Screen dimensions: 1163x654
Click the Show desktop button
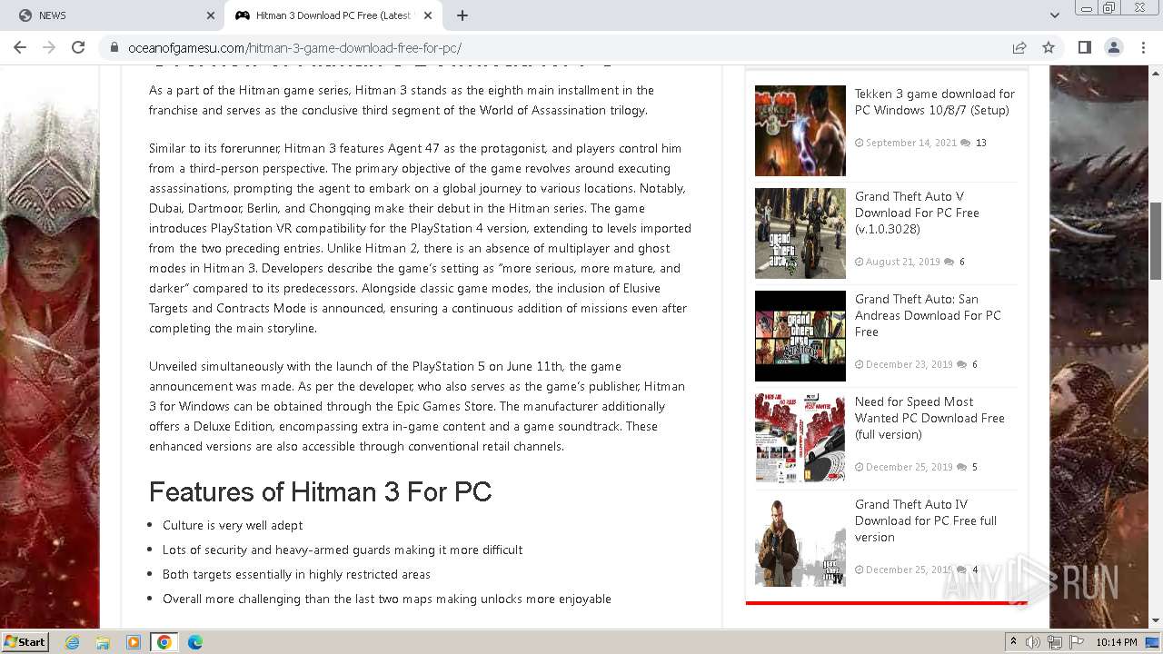(1154, 642)
